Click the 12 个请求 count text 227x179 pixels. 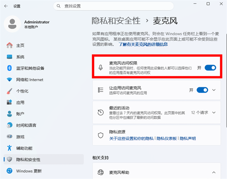[200, 113]
